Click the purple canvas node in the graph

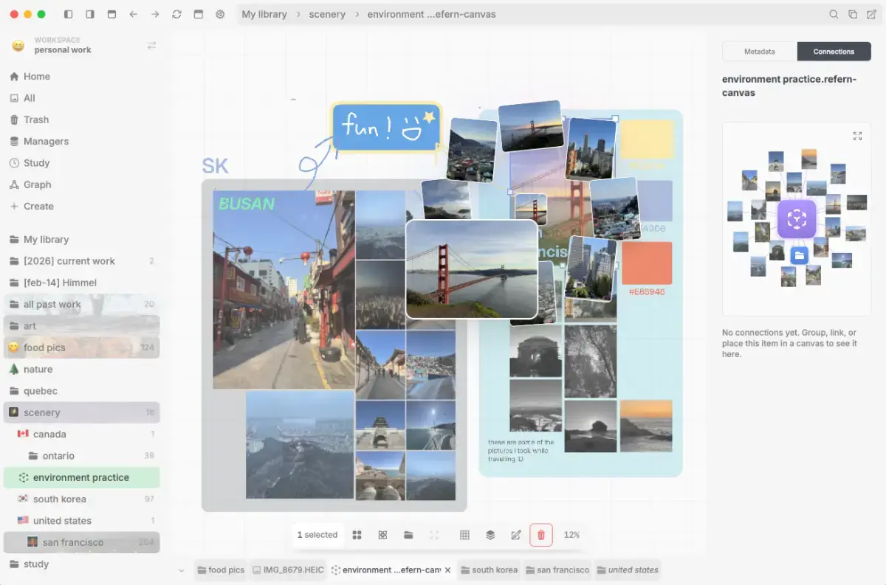pyautogui.click(x=796, y=219)
